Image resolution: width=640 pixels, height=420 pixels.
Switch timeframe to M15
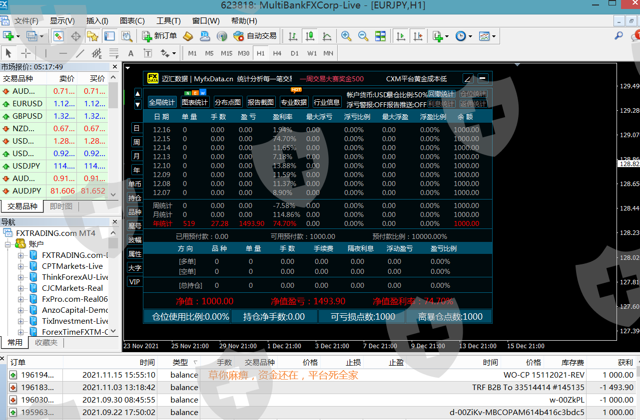click(226, 53)
